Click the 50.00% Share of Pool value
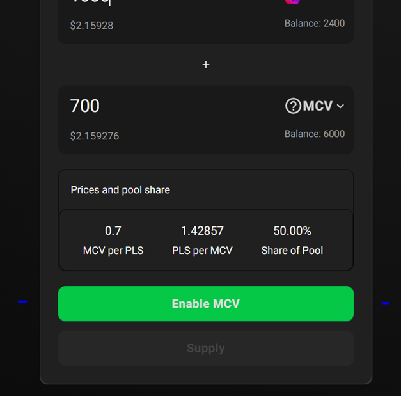Viewport: 401px width, 396px height. (x=292, y=231)
